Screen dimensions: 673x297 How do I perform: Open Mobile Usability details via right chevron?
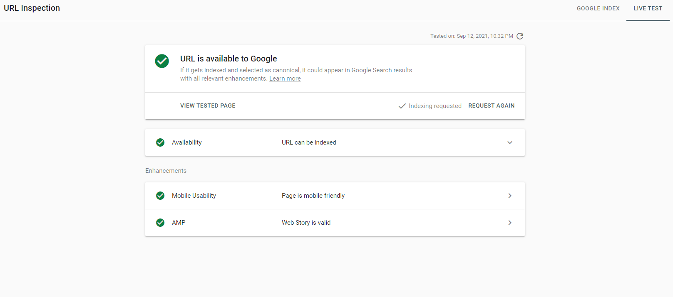point(510,196)
